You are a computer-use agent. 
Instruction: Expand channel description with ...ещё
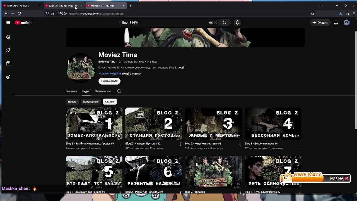pyautogui.click(x=181, y=68)
